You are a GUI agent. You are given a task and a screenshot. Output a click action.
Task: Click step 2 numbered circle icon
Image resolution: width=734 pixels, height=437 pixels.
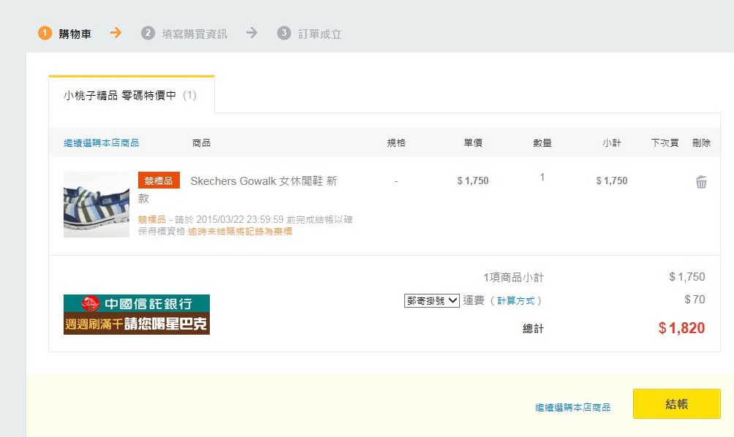[x=148, y=34]
